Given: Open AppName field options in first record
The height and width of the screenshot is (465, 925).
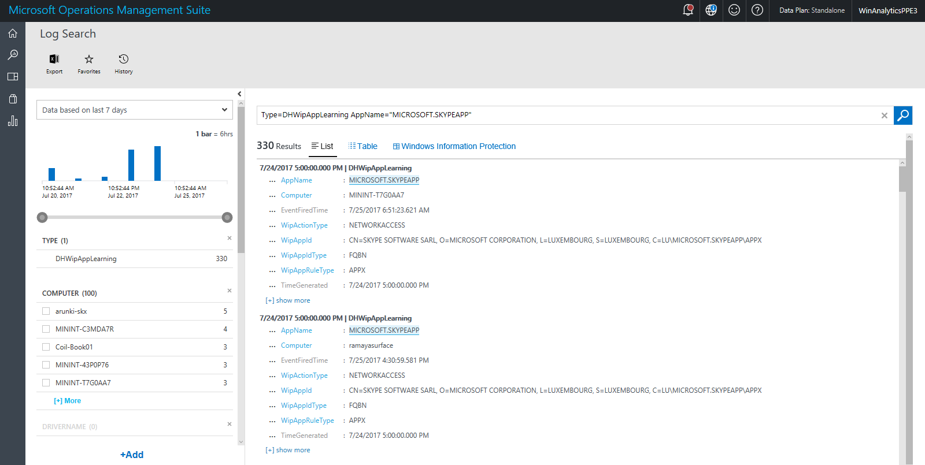Looking at the screenshot, I should (272, 181).
